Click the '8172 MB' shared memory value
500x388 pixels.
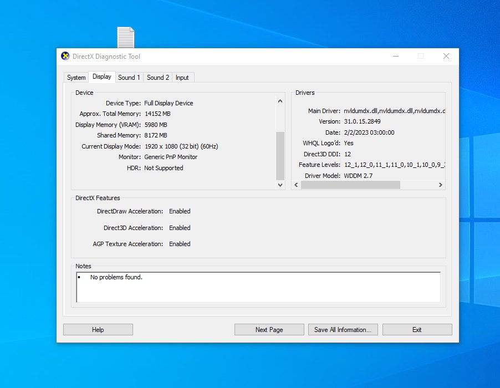coord(156,135)
